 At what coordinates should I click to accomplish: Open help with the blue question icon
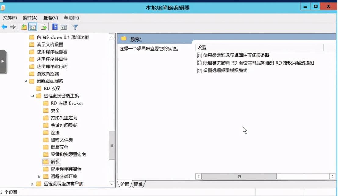pyautogui.click(x=55, y=27)
